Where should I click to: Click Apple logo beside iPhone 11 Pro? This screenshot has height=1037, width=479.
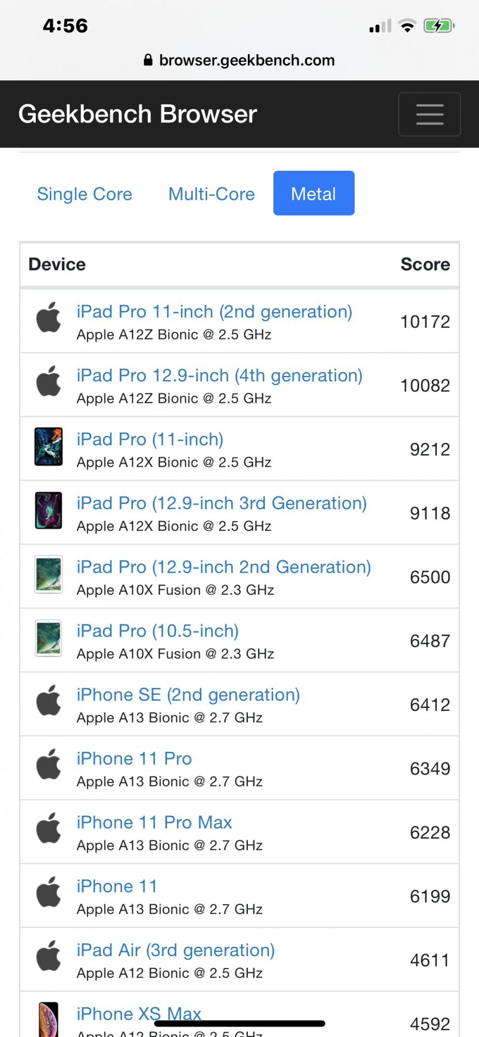49,764
